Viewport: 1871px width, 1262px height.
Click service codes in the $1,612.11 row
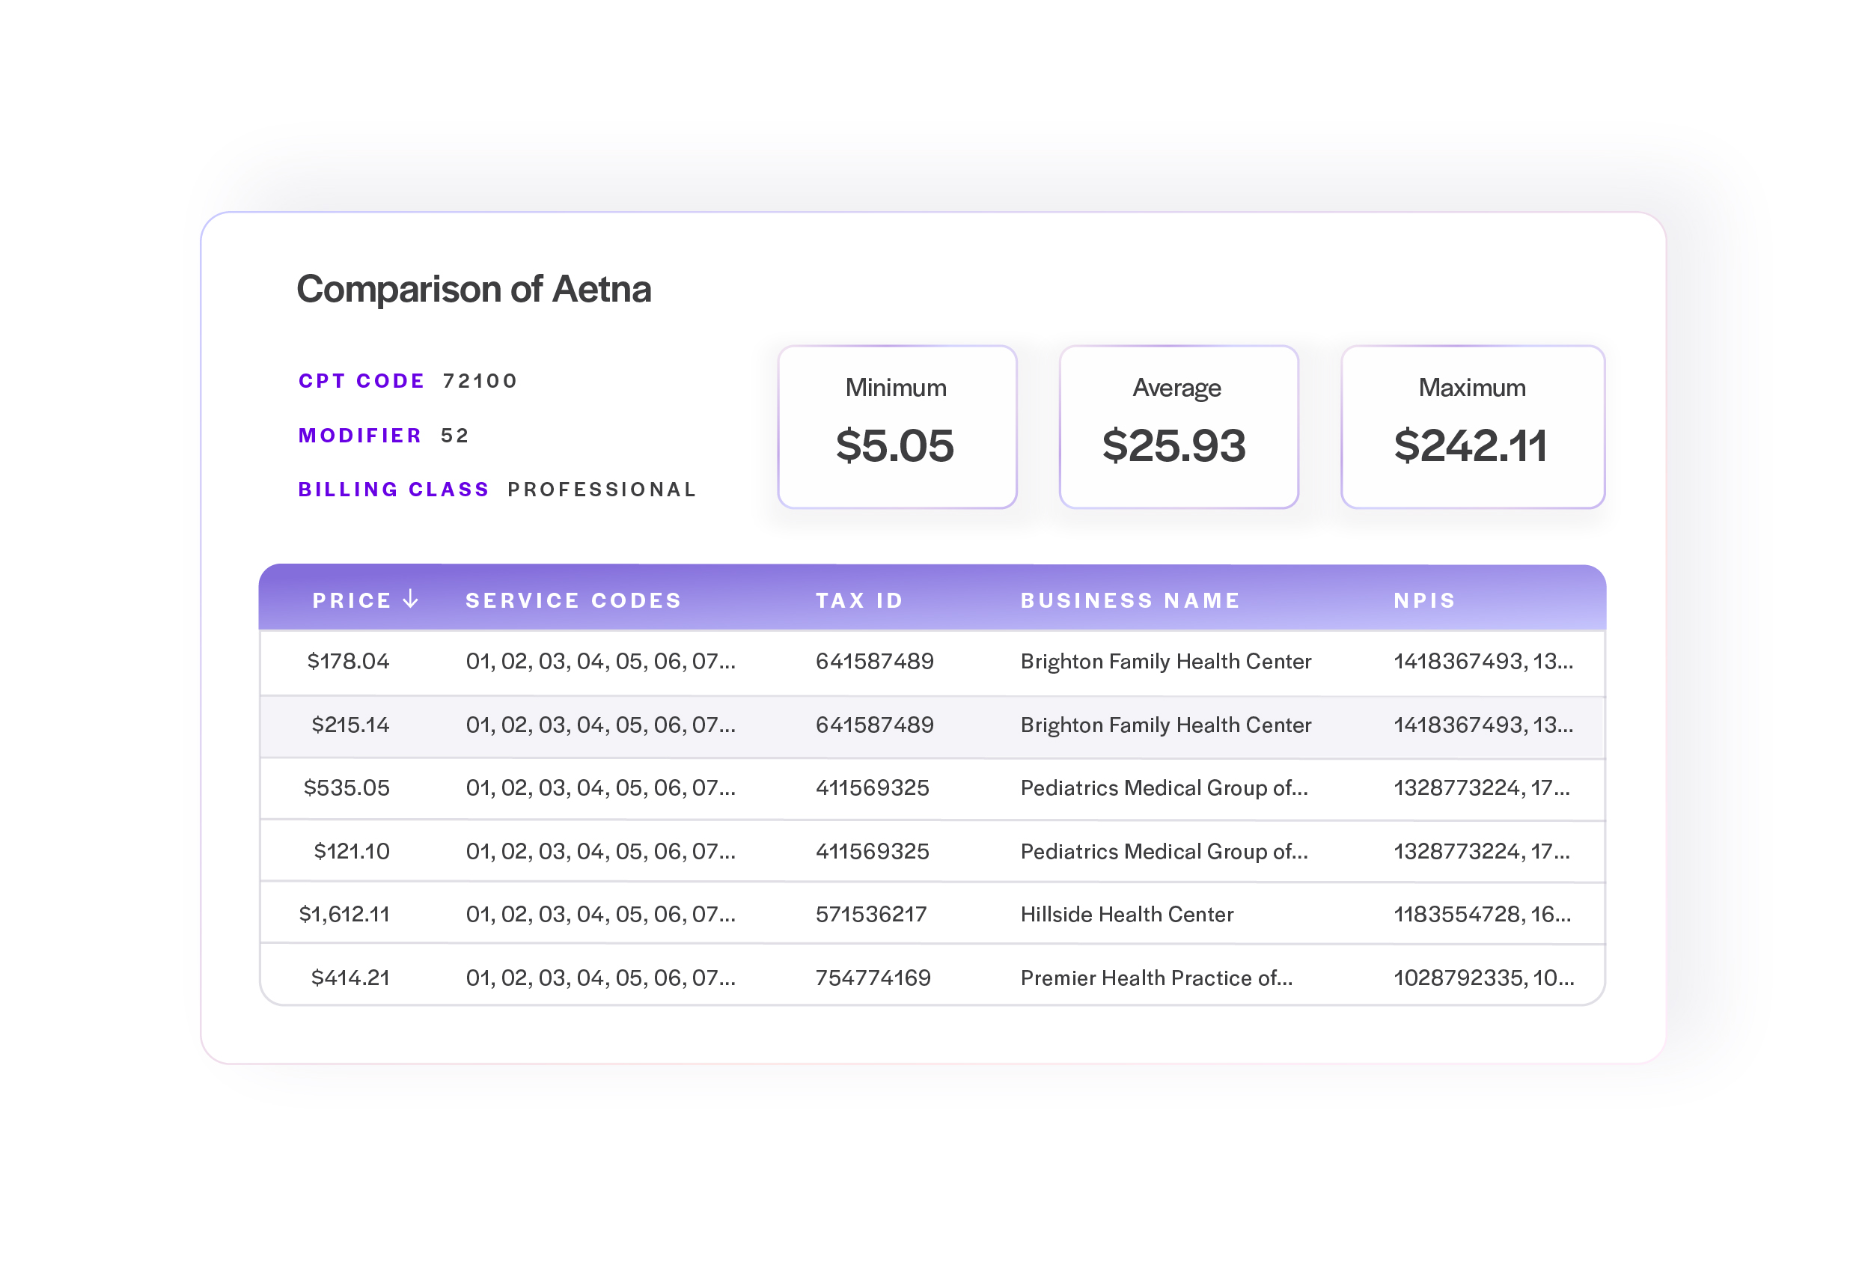[600, 914]
